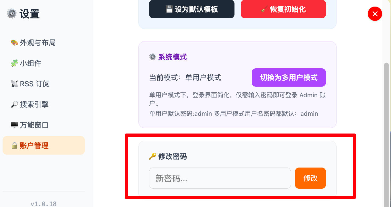Click the gear icon in the 设置 title
Image resolution: width=391 pixels, height=207 pixels.
(11, 14)
